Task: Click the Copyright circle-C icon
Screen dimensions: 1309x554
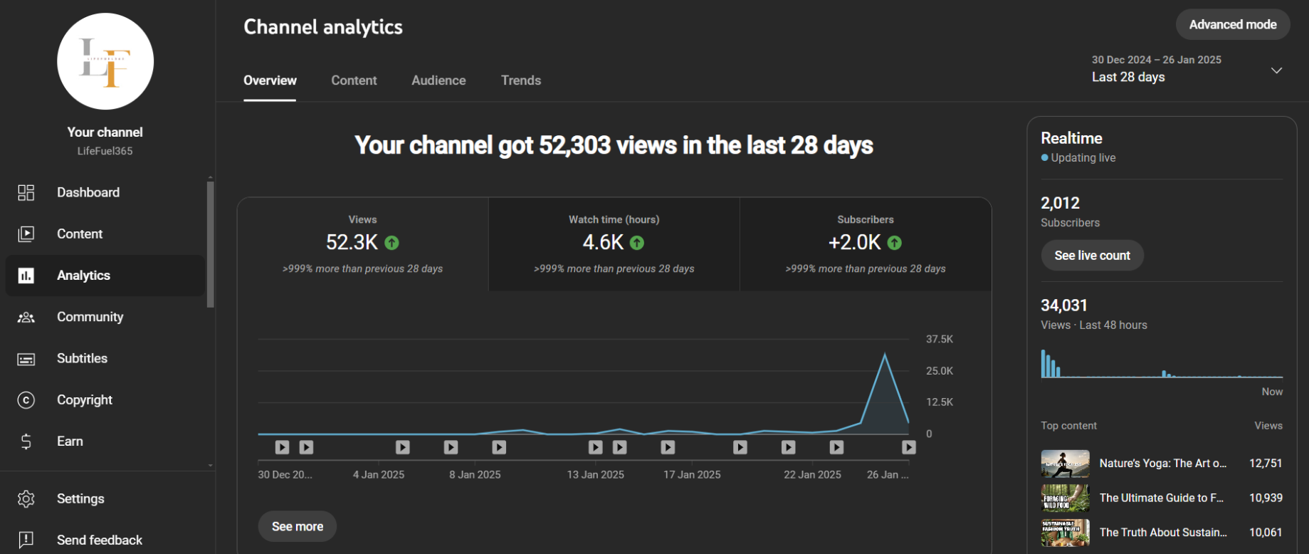Action: [26, 400]
